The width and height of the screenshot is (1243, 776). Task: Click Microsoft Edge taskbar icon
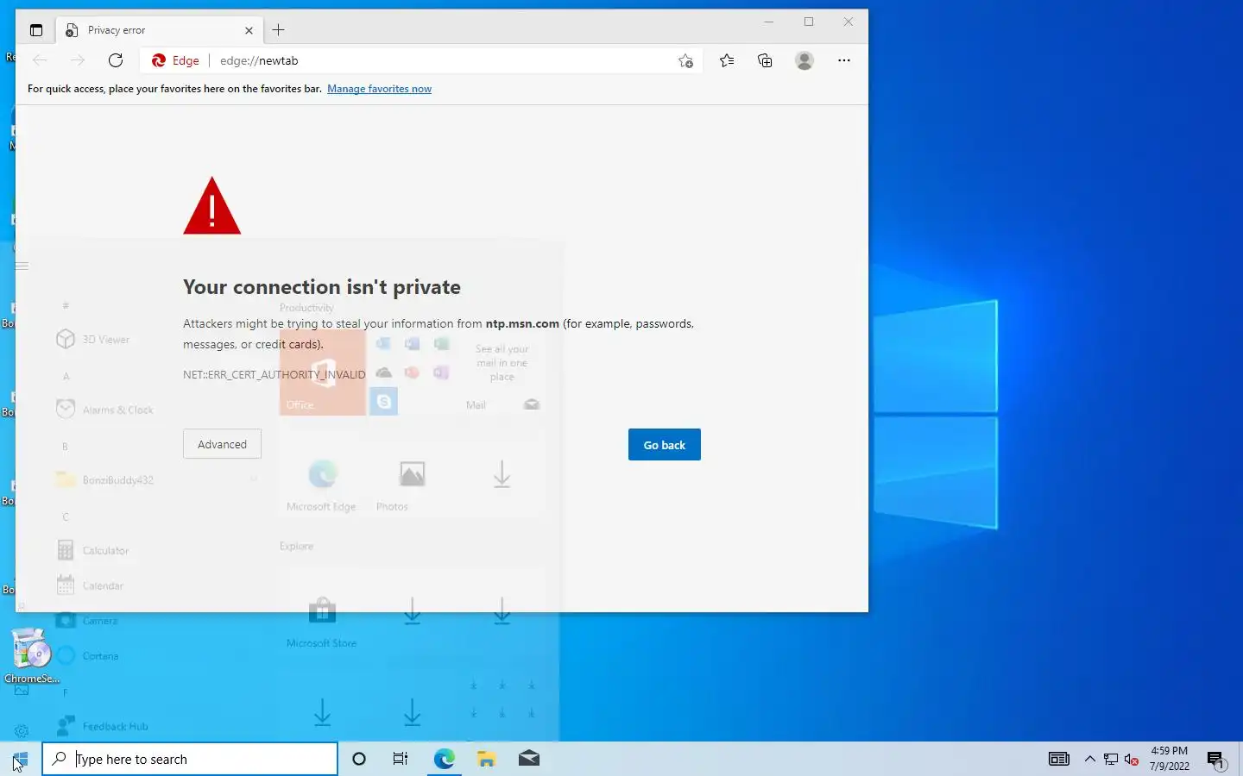(444, 759)
